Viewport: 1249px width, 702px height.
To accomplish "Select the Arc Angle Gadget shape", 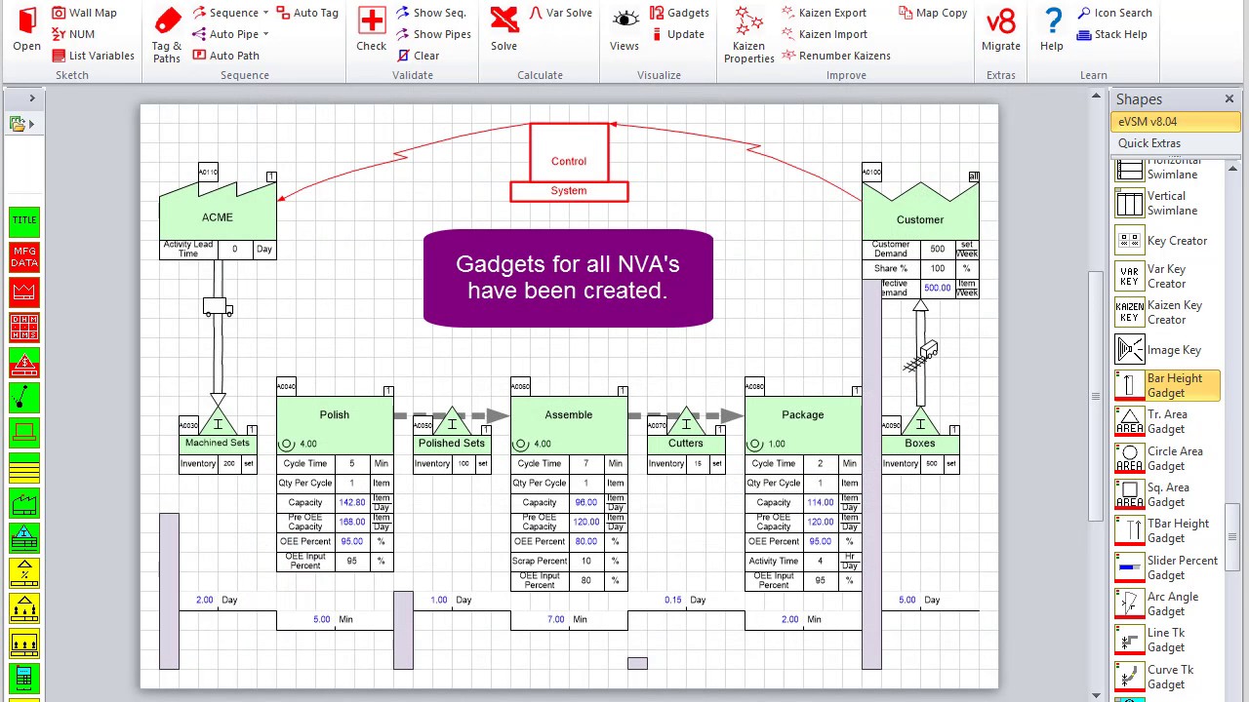I will point(1167,604).
